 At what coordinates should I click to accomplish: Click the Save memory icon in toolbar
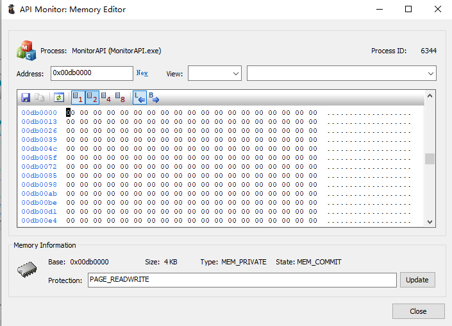tap(26, 98)
